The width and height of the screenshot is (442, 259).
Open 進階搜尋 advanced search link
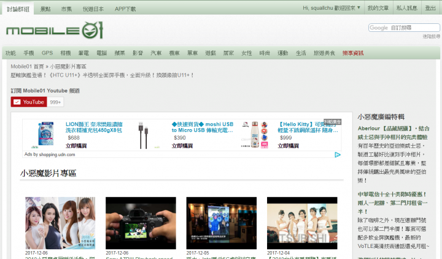pos(431,36)
